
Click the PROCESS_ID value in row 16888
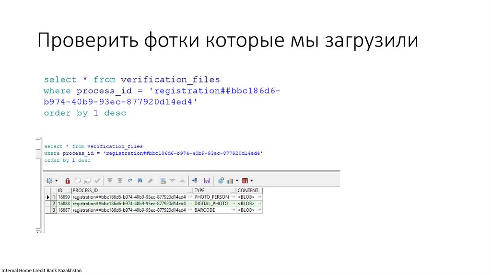129,204
